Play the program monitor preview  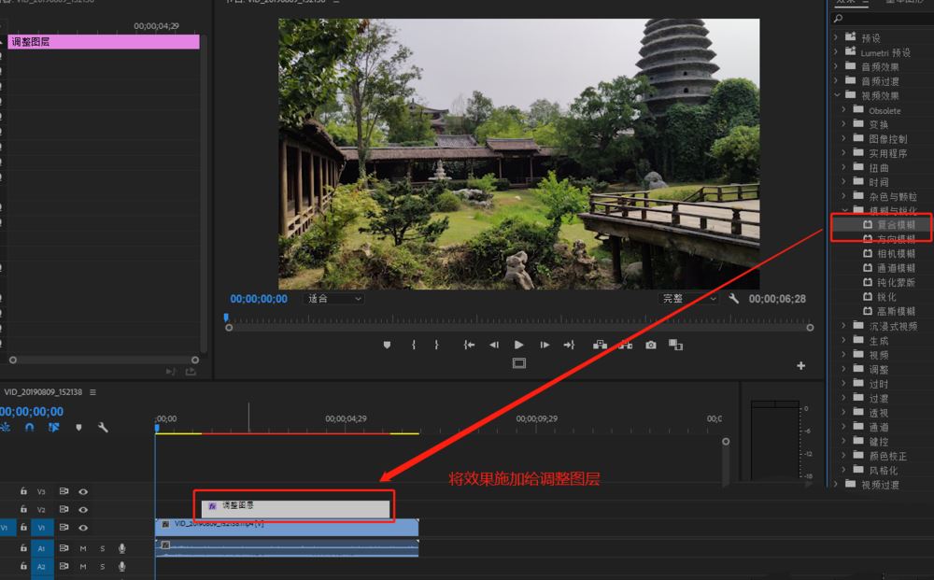(518, 345)
